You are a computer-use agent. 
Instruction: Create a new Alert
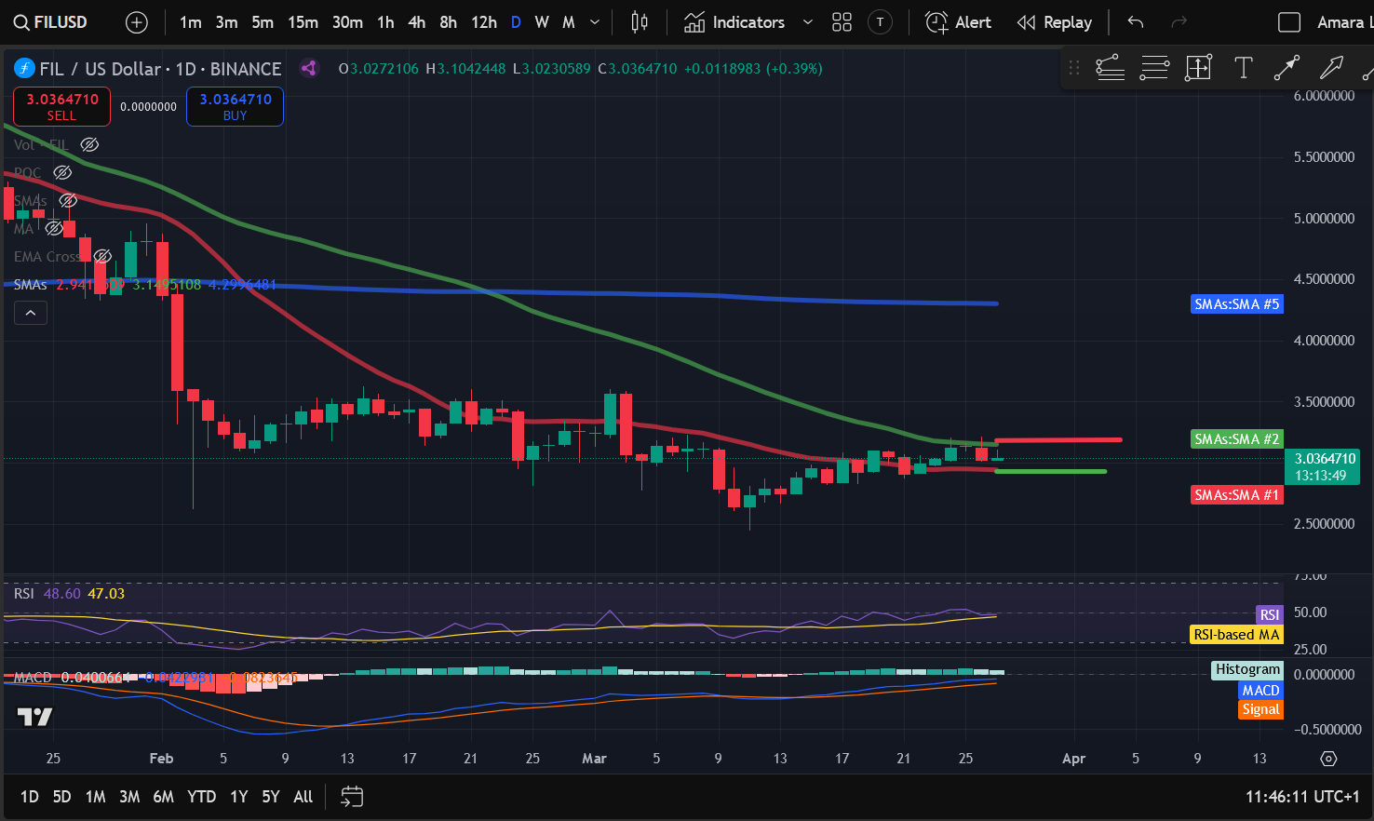(x=958, y=22)
